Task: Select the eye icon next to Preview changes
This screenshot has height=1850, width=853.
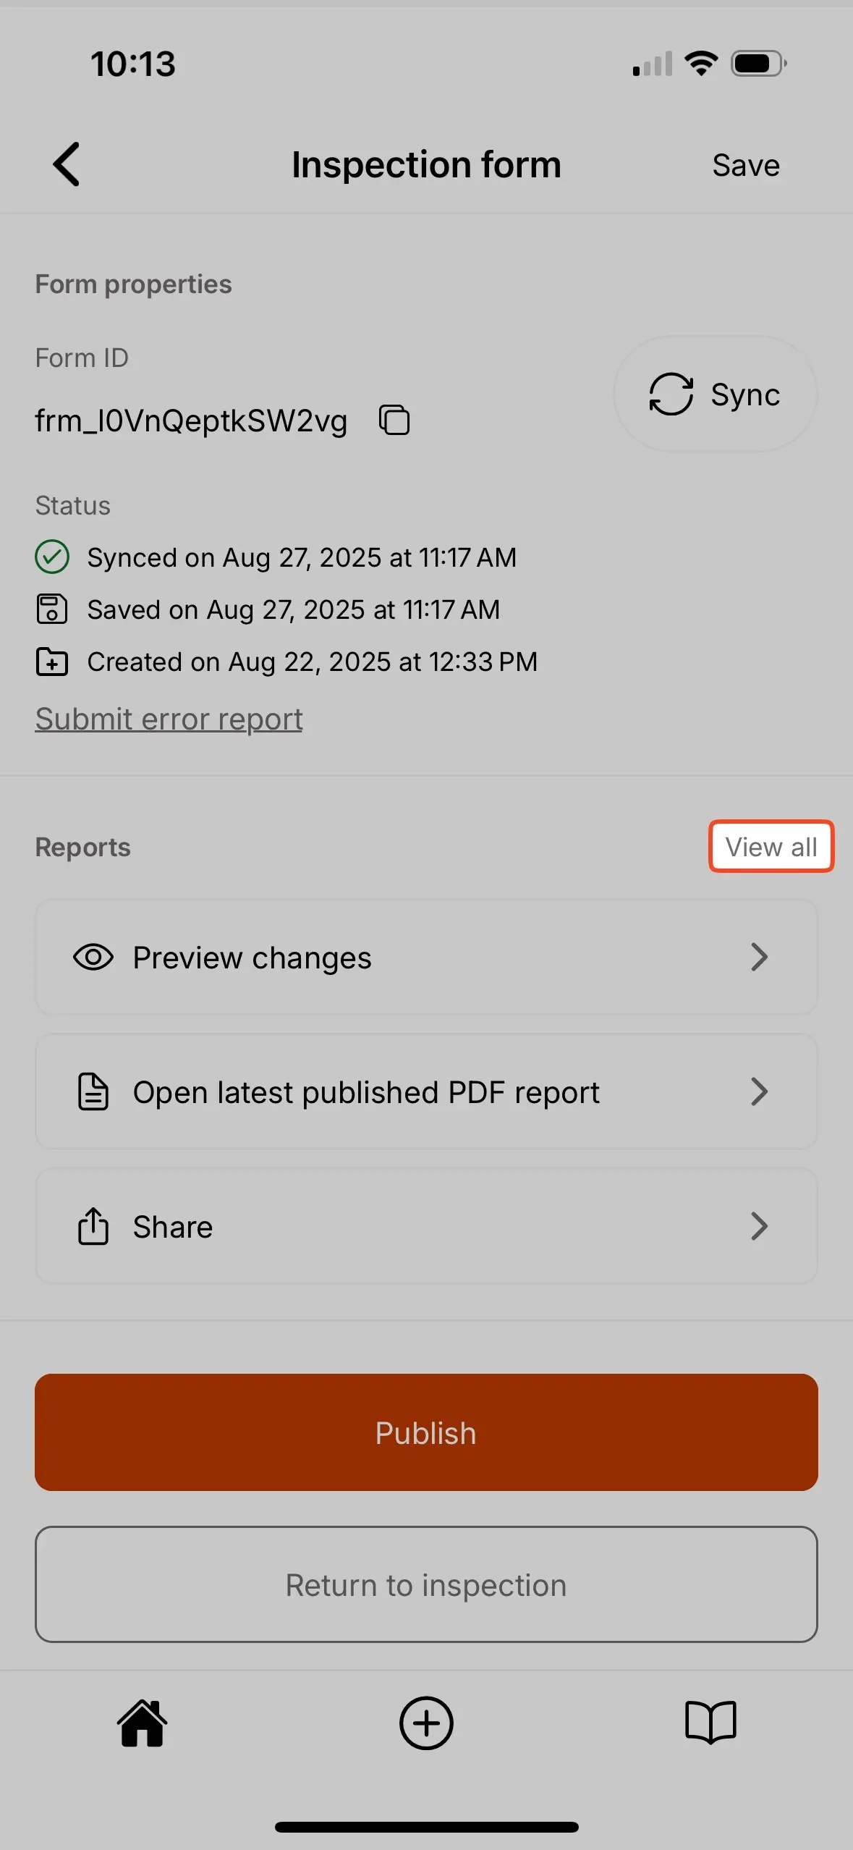Action: (93, 957)
